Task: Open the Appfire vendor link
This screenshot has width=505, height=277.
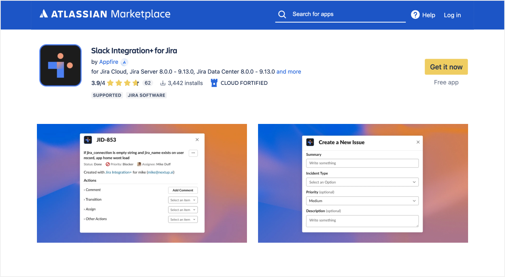Action: [109, 62]
